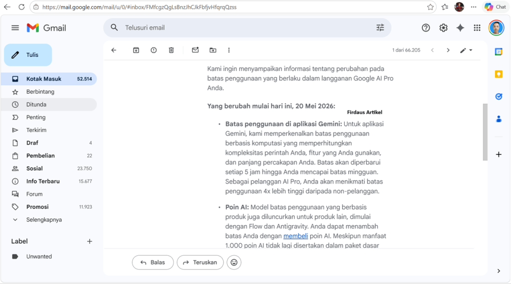Open Contacts side panel icon
511x284 pixels.
click(499, 119)
